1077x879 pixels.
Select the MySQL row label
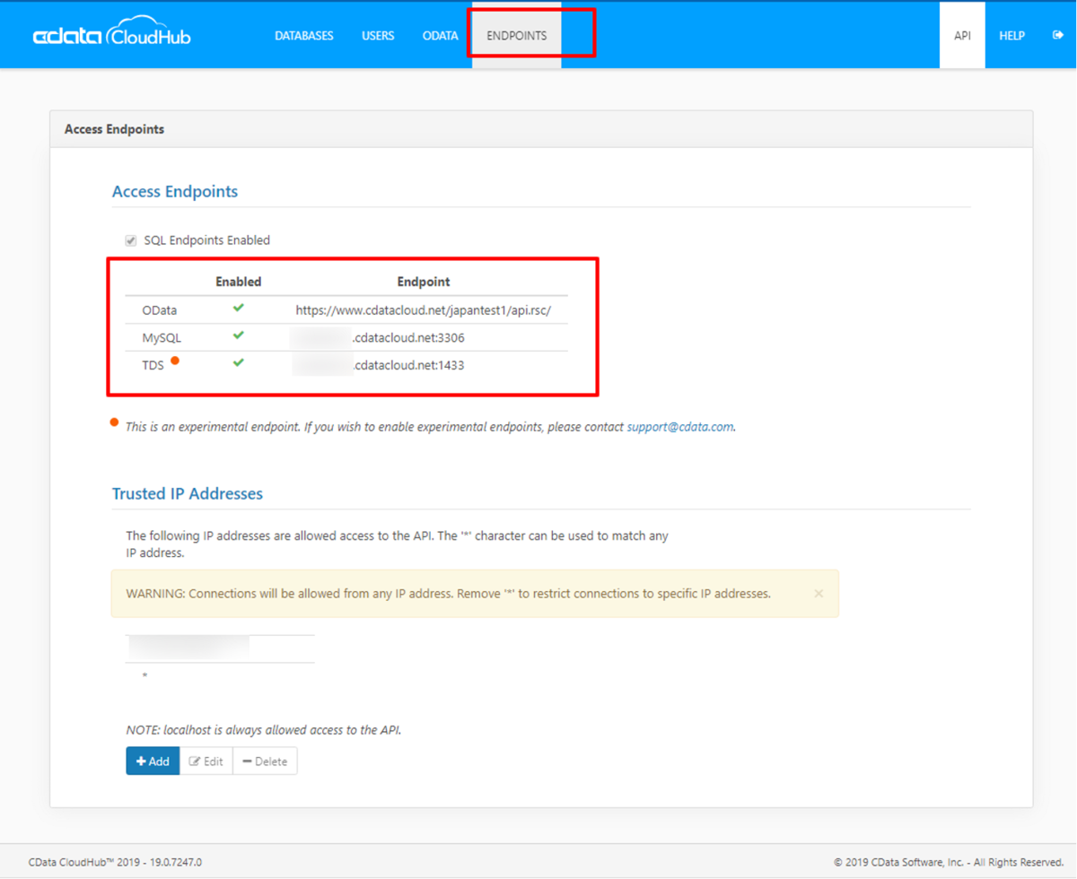(162, 338)
